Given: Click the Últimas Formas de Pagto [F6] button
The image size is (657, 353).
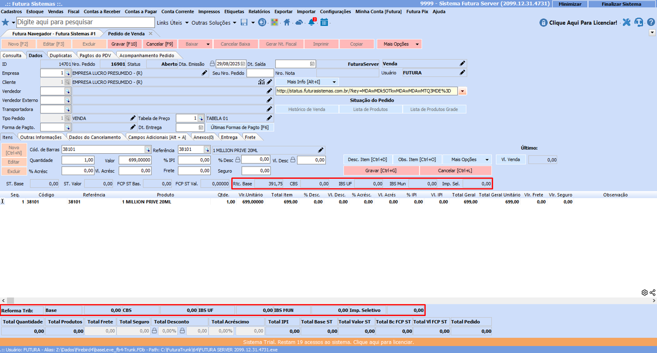Looking at the screenshot, I should click(240, 128).
